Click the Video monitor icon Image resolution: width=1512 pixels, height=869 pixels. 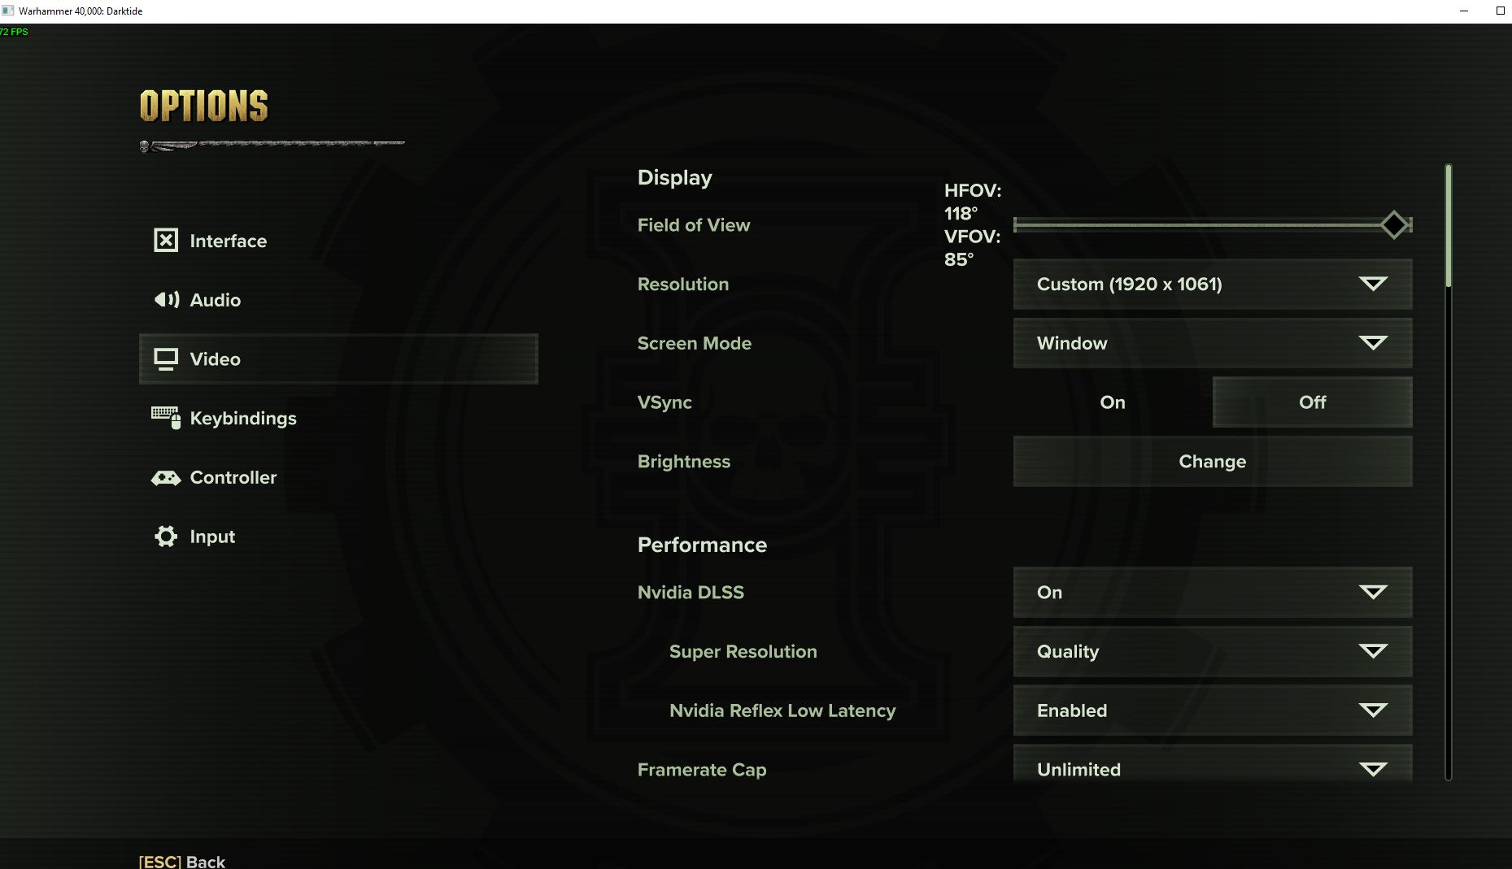coord(166,359)
